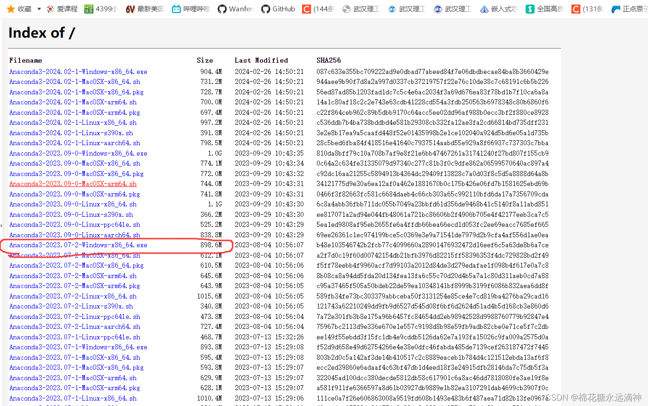The image size is (648, 406).
Task: Download Anaconda3-2023.07-2-Windows-x86_64.exe
Action: (x=78, y=245)
